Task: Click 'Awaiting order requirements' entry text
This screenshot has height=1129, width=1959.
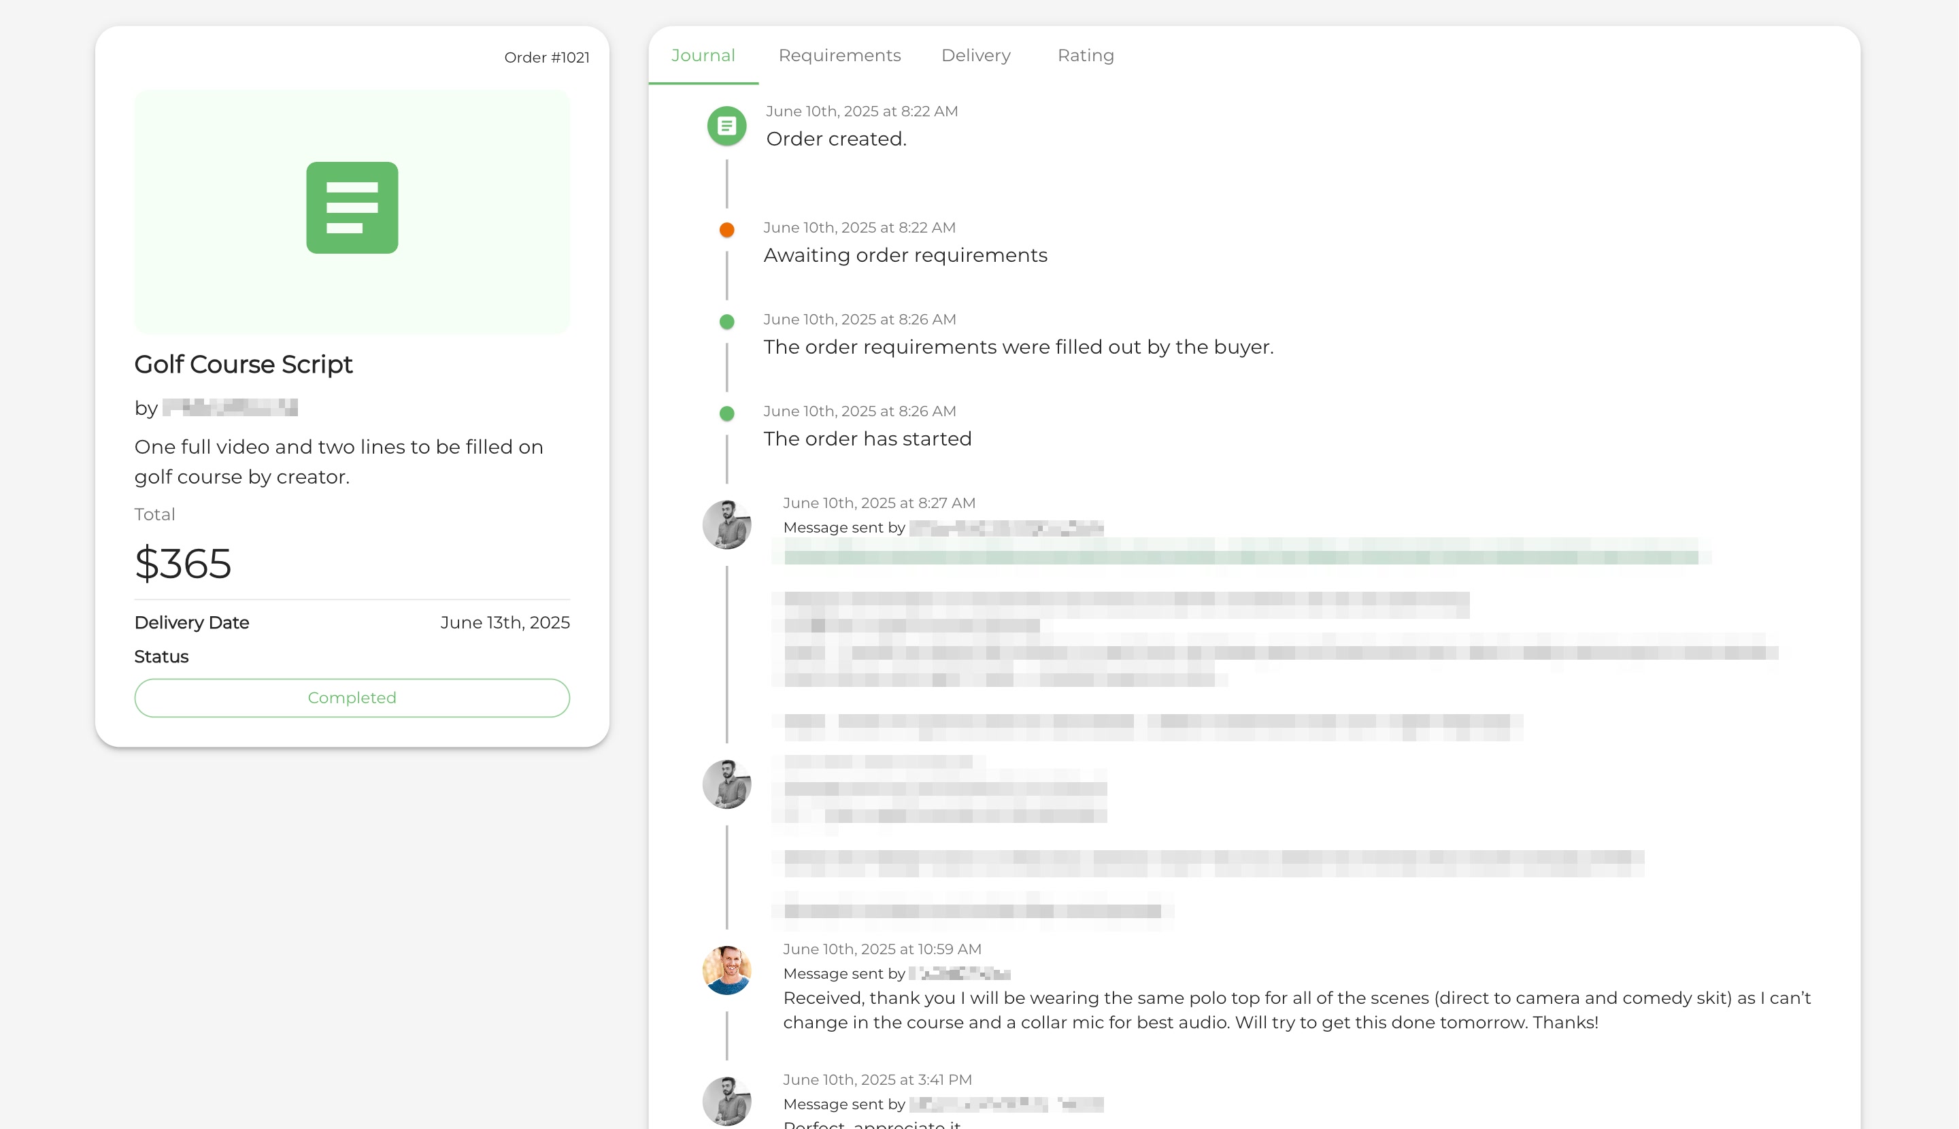Action: (x=905, y=255)
